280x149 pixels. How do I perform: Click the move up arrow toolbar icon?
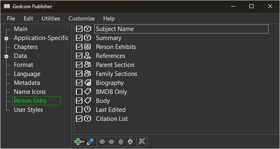coord(121,142)
